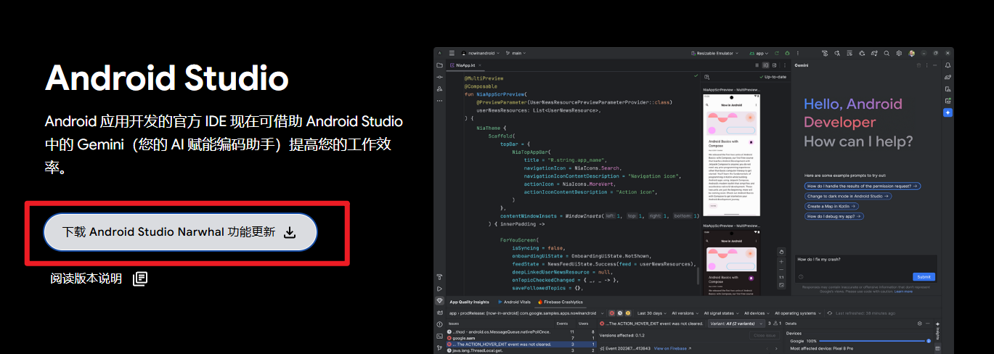Viewport: 994px width, 354px height.
Task: Click the App Quality Insights gem sidebar icon
Action: (x=439, y=300)
